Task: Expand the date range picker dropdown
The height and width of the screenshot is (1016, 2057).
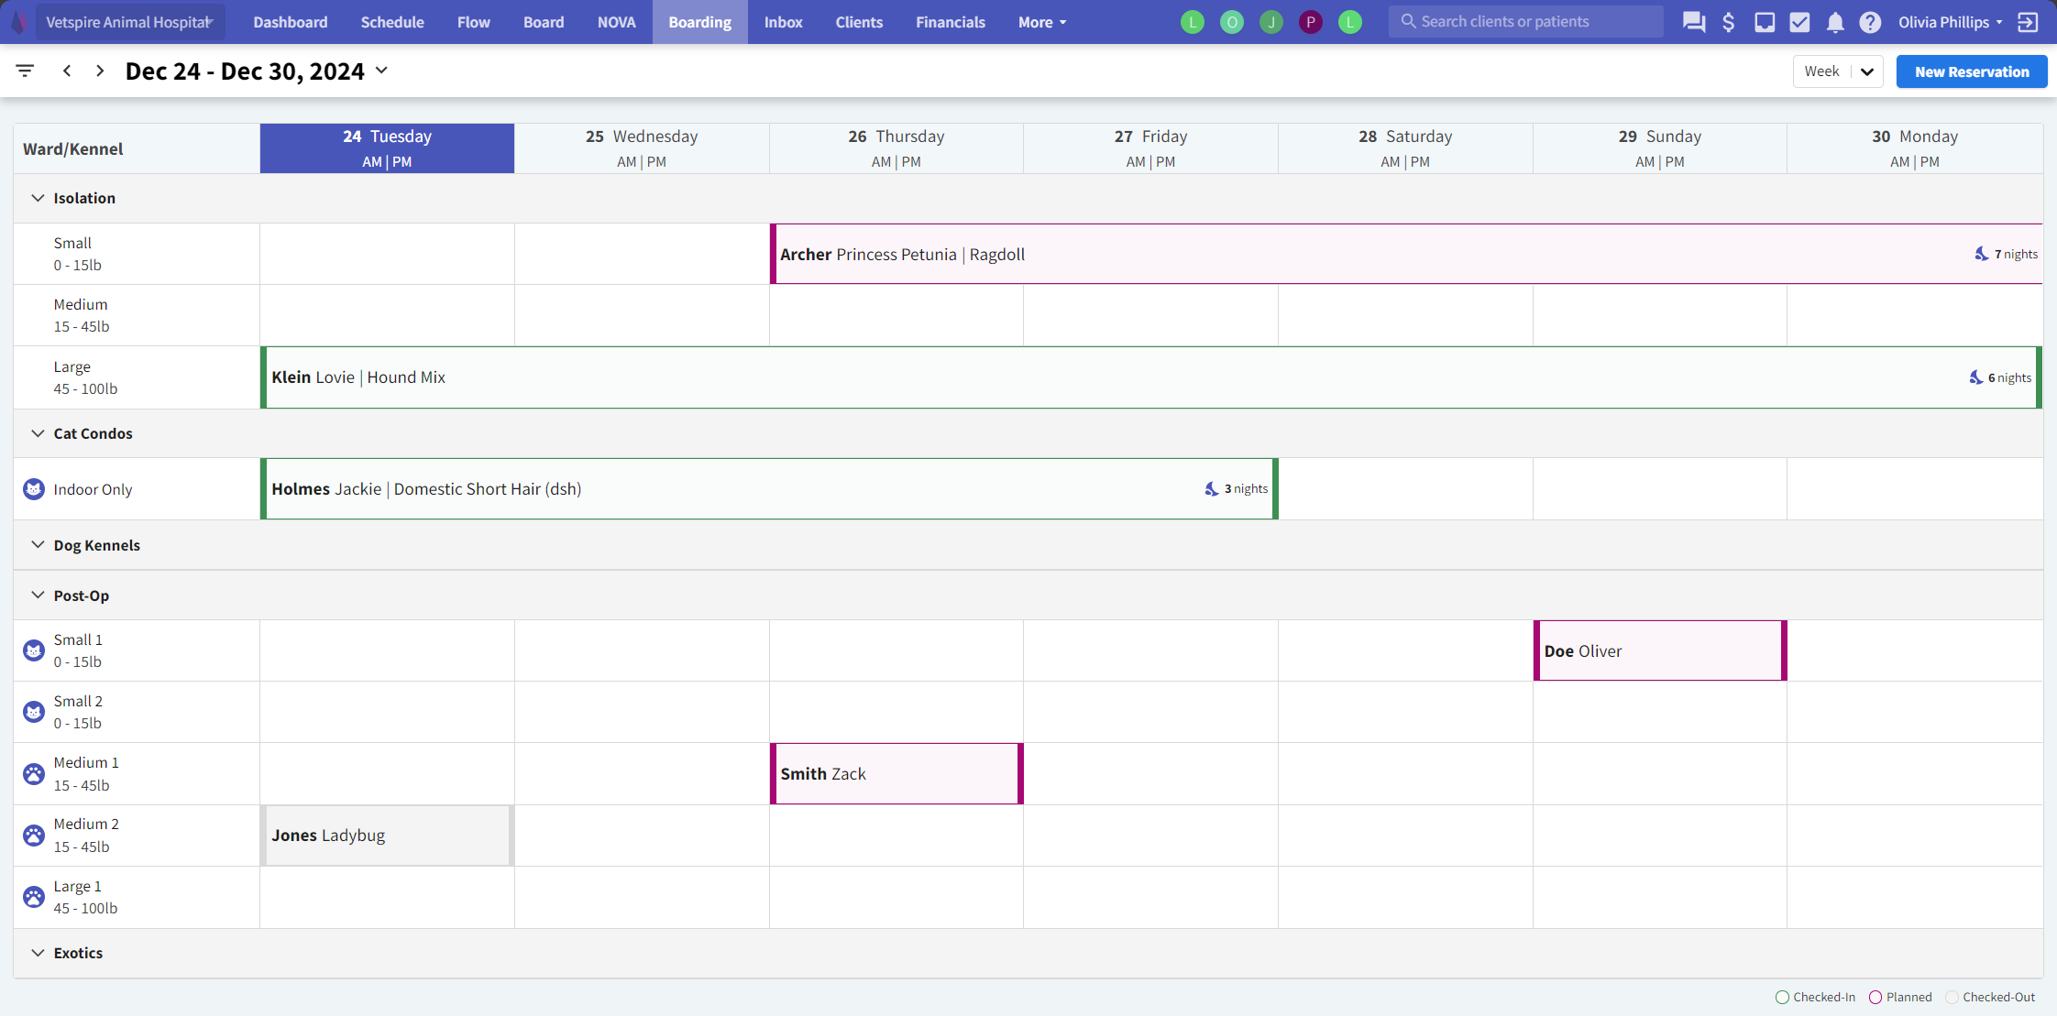Action: tap(382, 71)
